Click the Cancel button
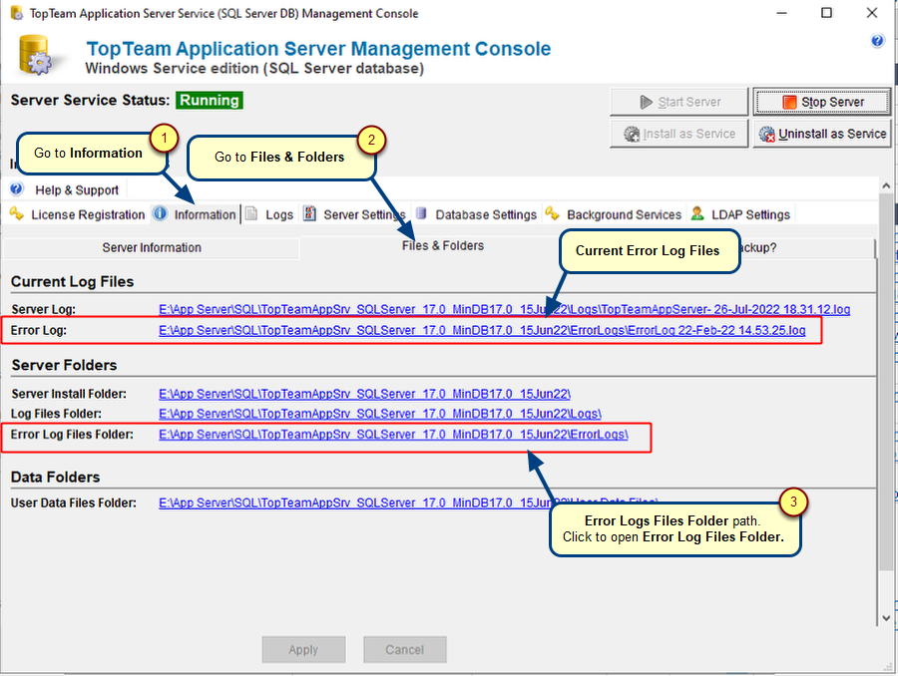The image size is (898, 676). tap(405, 650)
